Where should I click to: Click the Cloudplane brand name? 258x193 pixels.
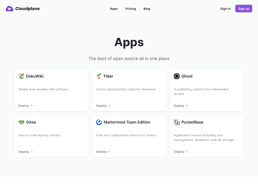(x=27, y=8)
